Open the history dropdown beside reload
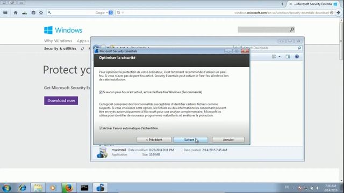This screenshot has width=344, height=193. 123,13
